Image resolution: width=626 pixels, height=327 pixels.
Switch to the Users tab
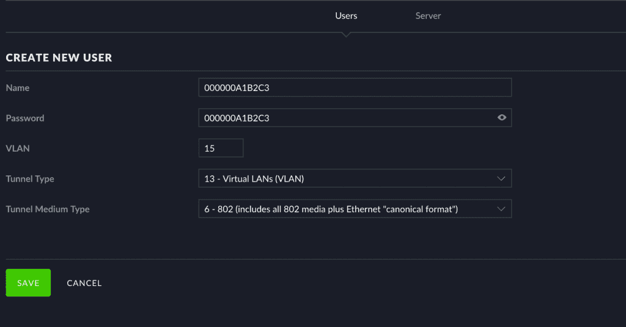tap(346, 16)
